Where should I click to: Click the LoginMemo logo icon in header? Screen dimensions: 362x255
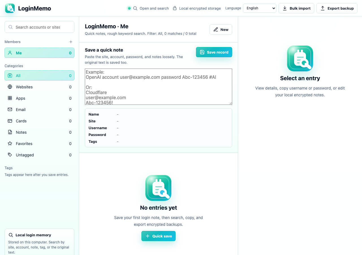[10, 8]
